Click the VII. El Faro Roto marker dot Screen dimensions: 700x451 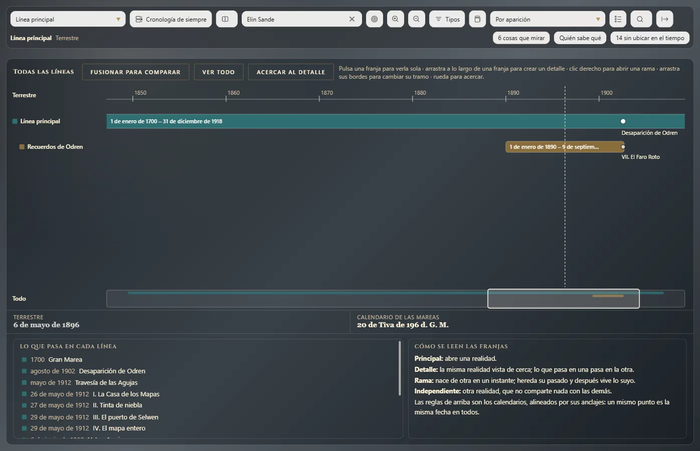pos(623,147)
